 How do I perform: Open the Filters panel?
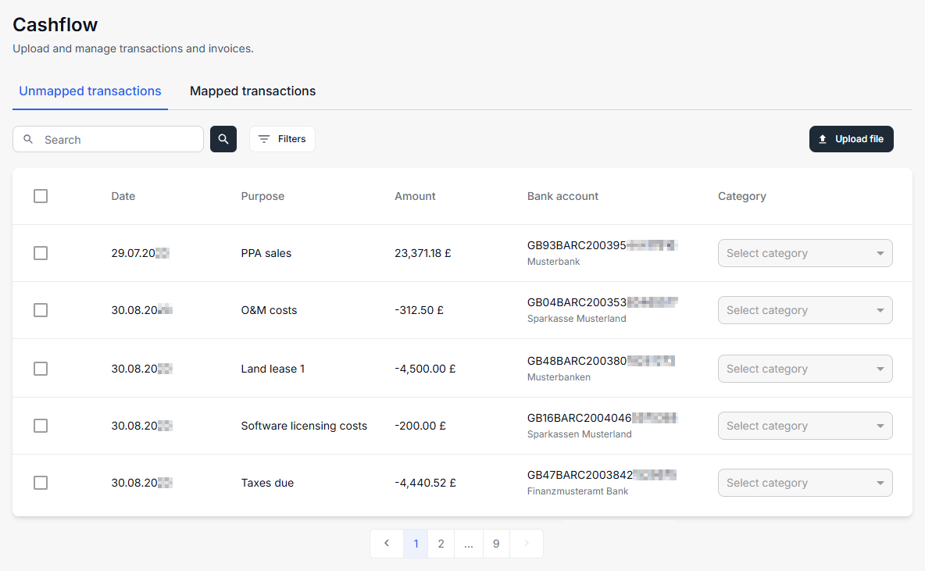(282, 139)
